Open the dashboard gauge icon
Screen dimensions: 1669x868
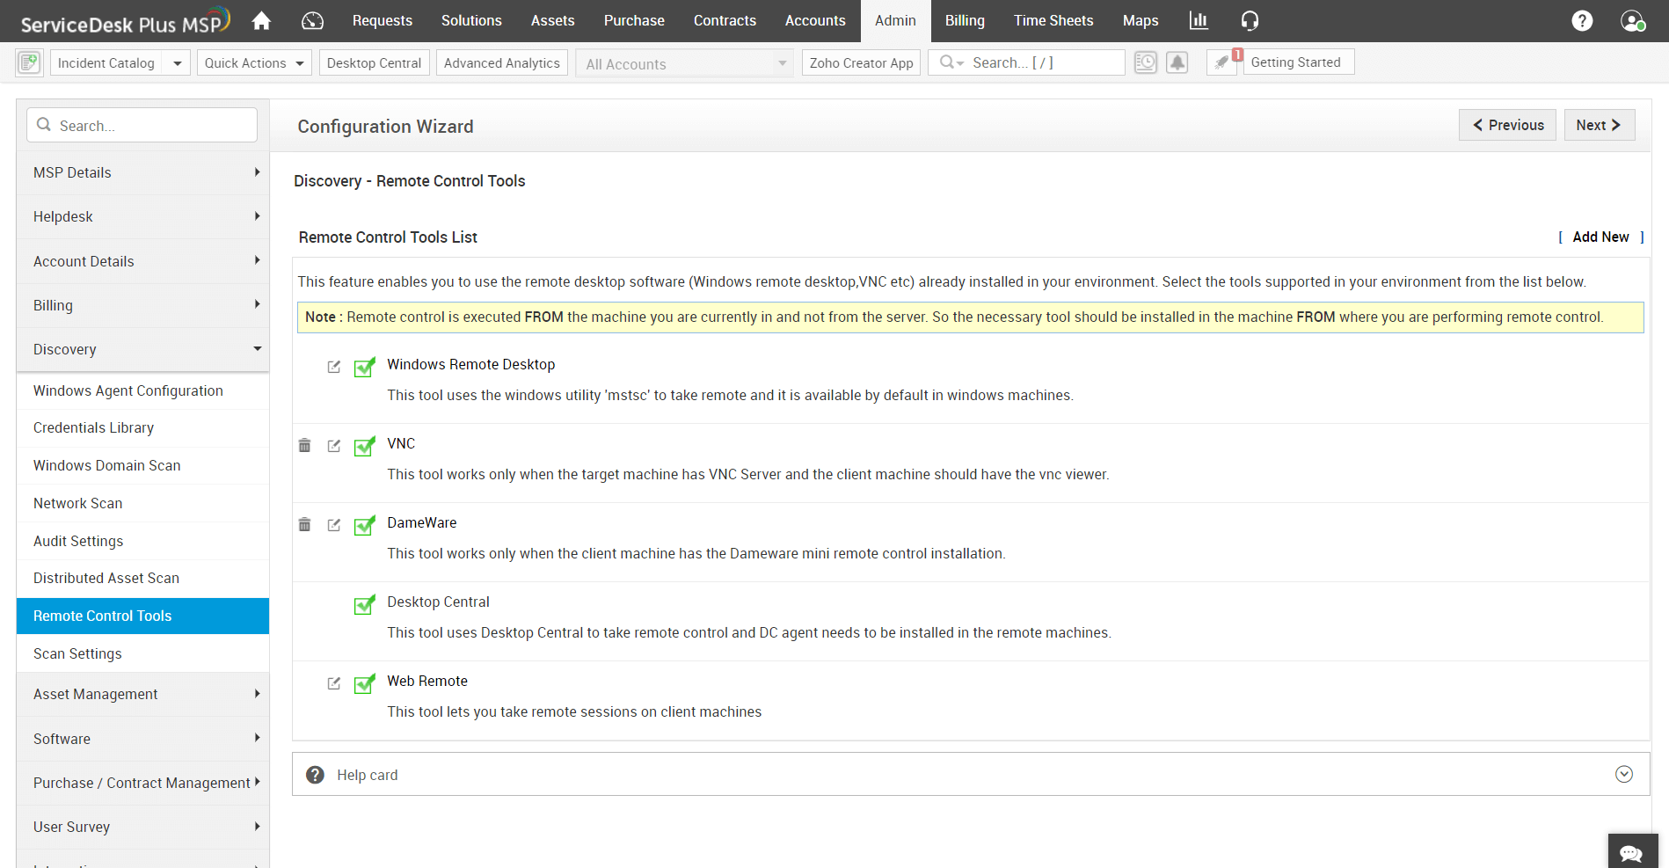[312, 21]
